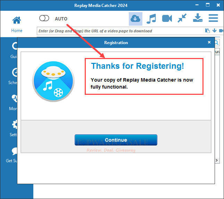Click the compress arrows icon
Image resolution: width=224 pixels, height=199 pixels.
182,18
